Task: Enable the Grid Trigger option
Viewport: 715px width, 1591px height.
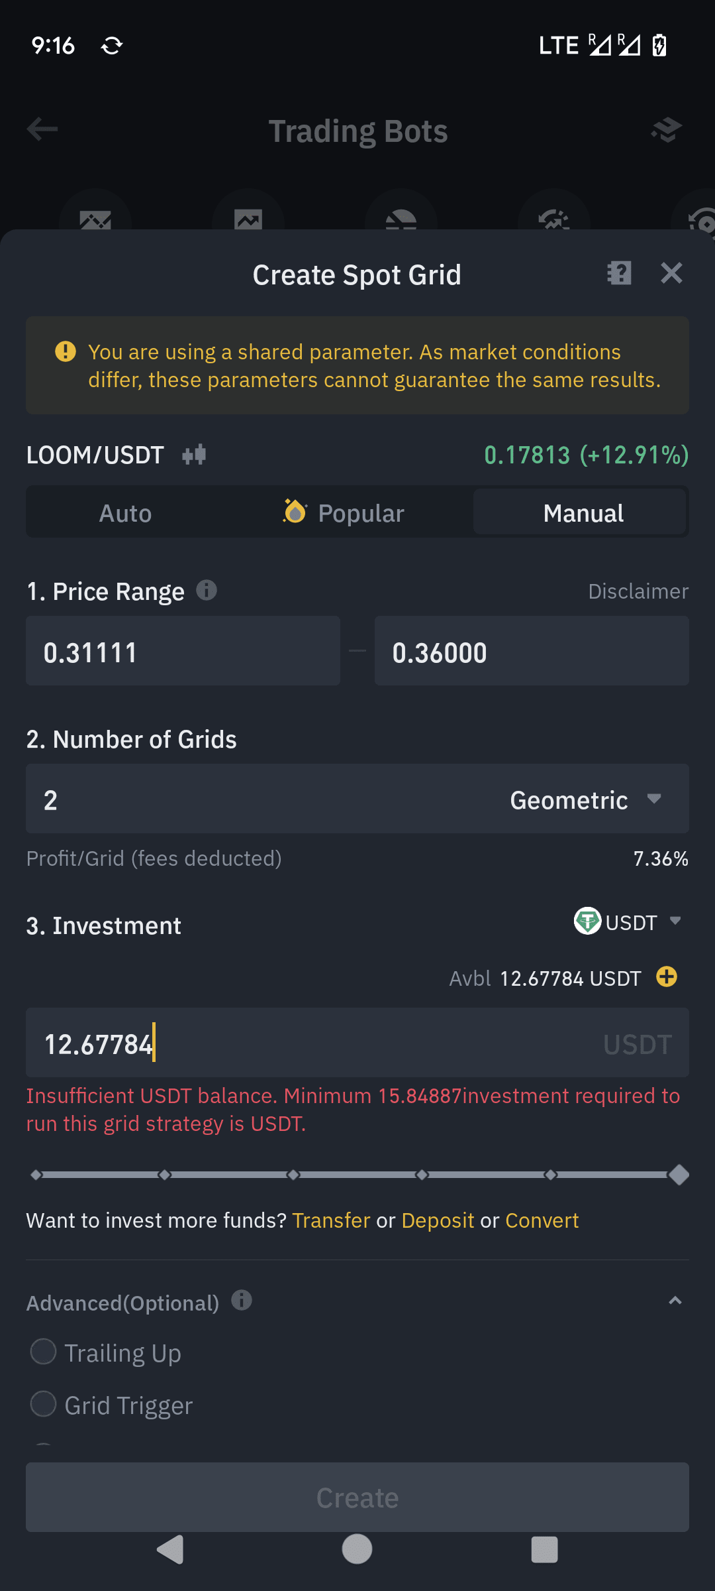Action: click(x=44, y=1403)
